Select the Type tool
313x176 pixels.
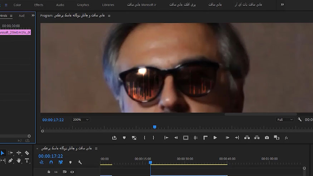pos(27,160)
